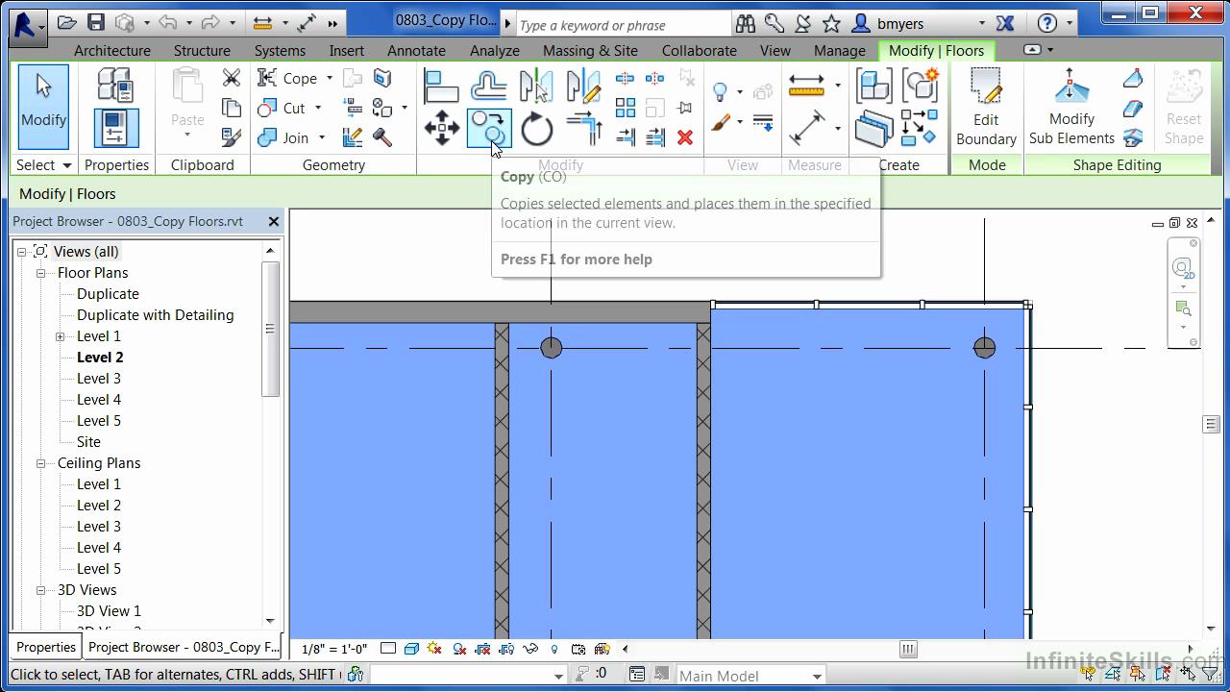Click the Copy to Clipboard icon
The height and width of the screenshot is (692, 1230).
[x=232, y=108]
